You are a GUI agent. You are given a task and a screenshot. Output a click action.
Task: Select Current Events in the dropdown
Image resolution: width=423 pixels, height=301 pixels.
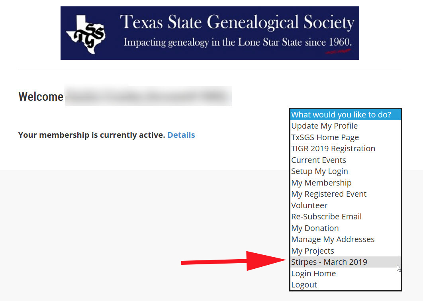point(318,160)
